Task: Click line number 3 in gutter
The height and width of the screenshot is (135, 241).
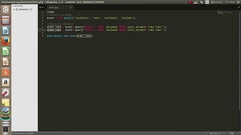Action: coord(43,18)
